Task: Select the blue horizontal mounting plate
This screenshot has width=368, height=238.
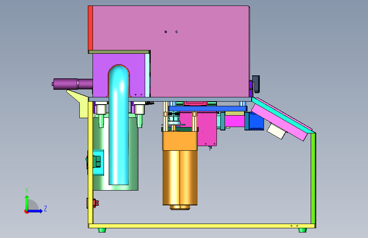Action: click(x=208, y=109)
